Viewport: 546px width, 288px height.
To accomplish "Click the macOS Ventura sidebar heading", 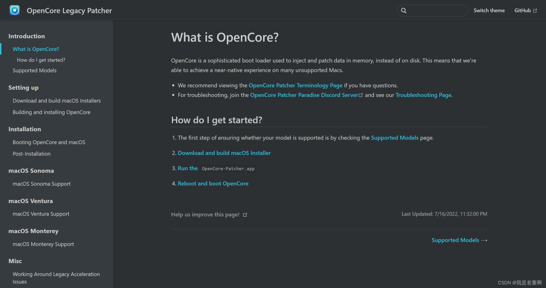I will tap(31, 201).
